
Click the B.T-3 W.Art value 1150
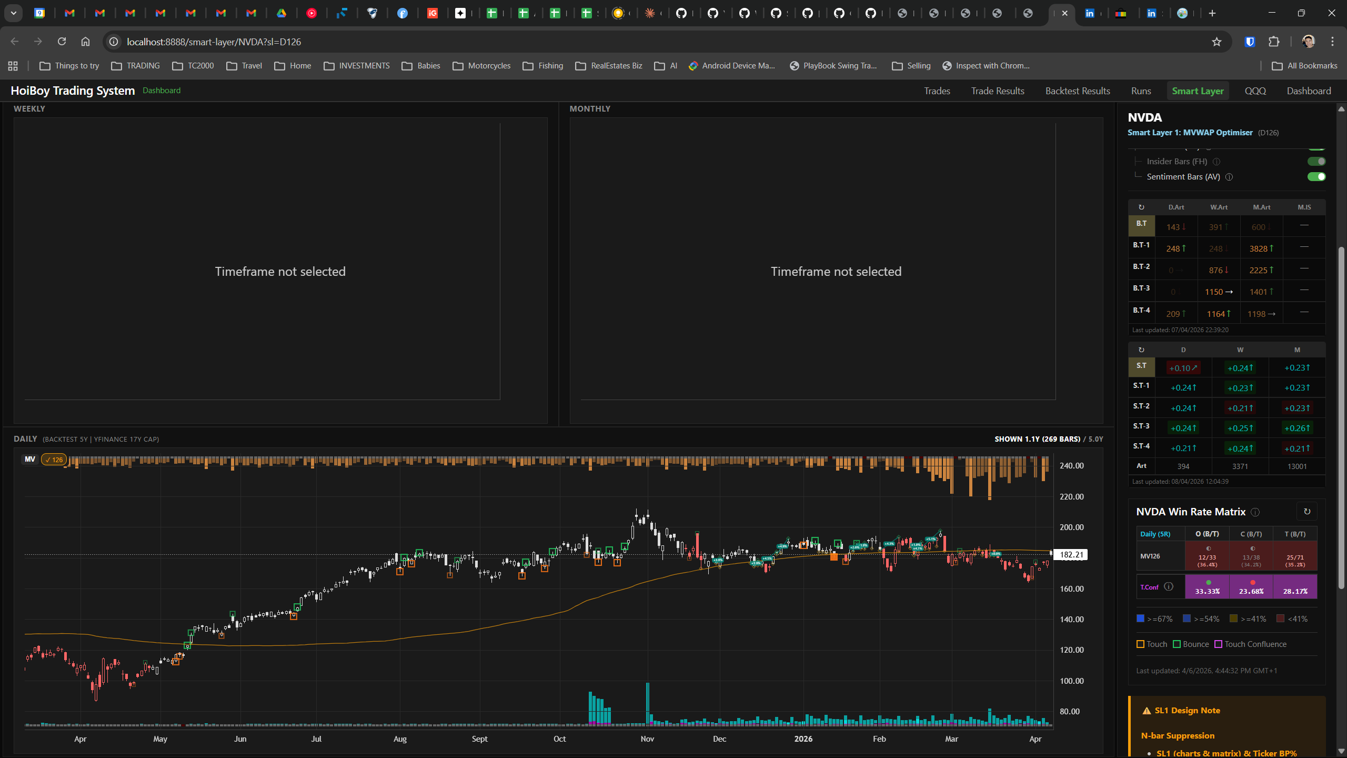tap(1219, 292)
